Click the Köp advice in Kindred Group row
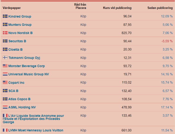The height and width of the screenshot is (134, 175). pyautogui.click(x=83, y=16)
